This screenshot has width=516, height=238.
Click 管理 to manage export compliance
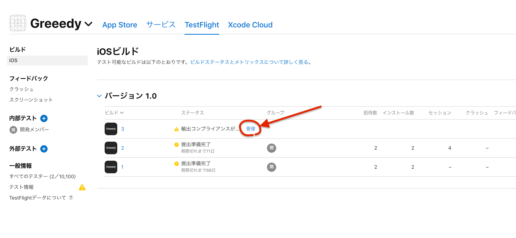click(x=251, y=129)
